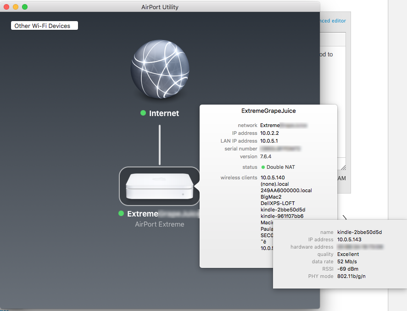Click the Double NAT status text
The width and height of the screenshot is (407, 311).
click(281, 167)
